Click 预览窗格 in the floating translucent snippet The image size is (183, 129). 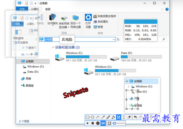(21, 42)
